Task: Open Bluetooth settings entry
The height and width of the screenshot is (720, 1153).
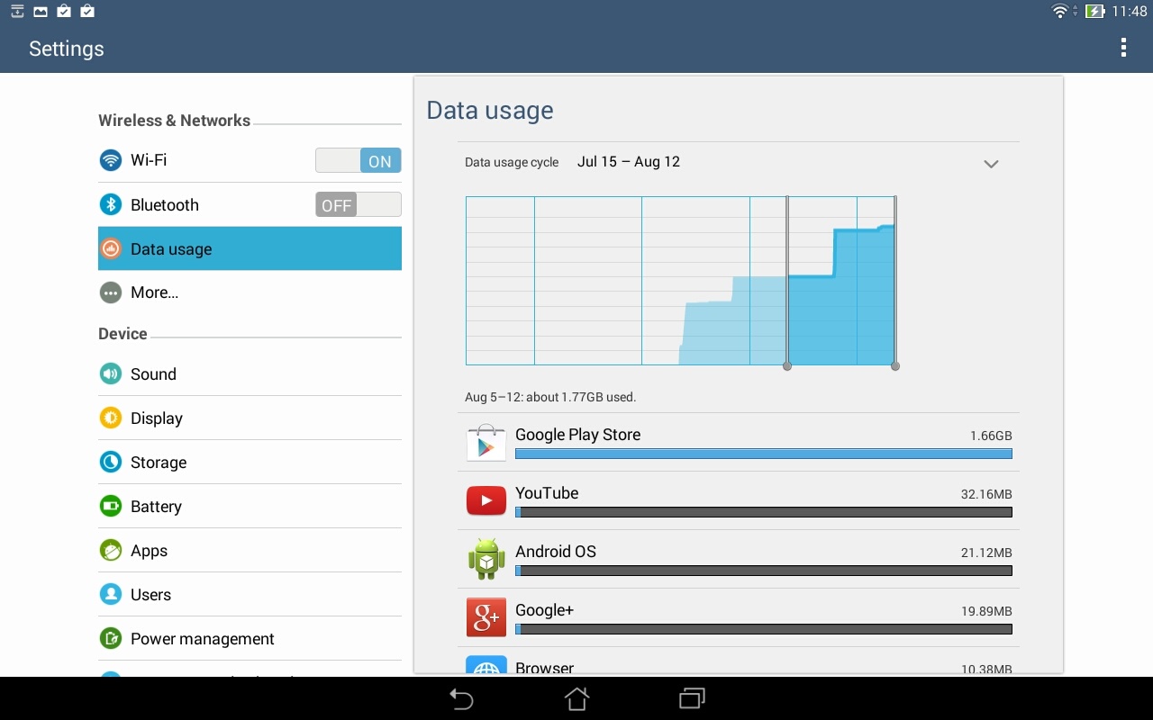Action: pos(250,204)
